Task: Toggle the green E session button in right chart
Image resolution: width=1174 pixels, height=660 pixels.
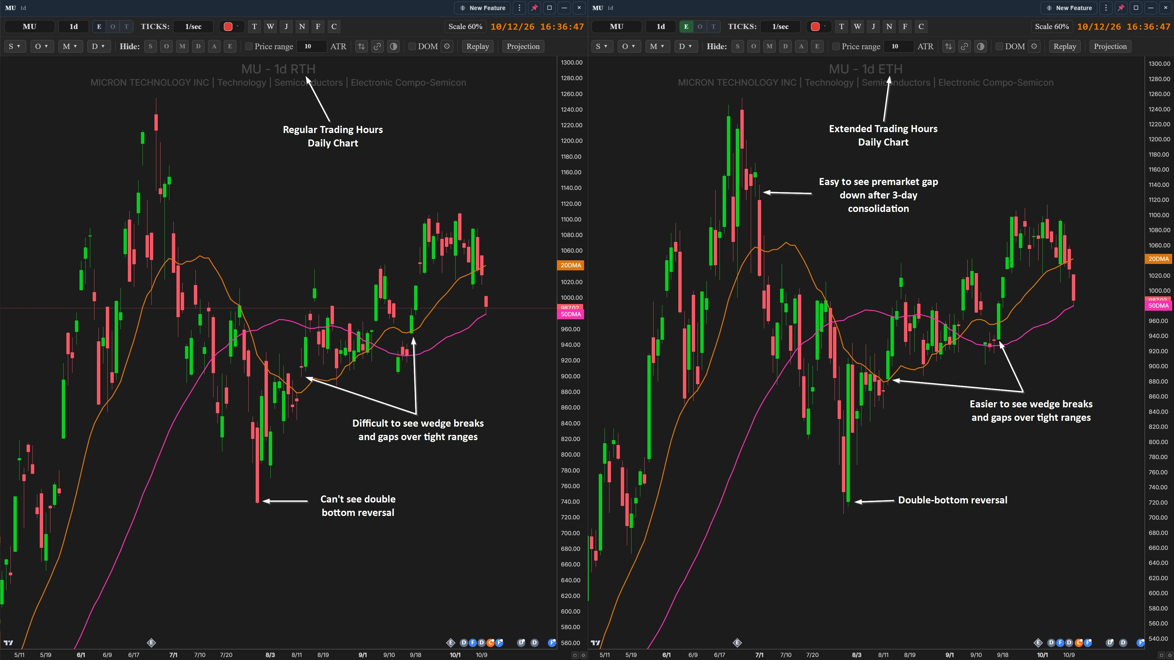Action: pos(686,26)
